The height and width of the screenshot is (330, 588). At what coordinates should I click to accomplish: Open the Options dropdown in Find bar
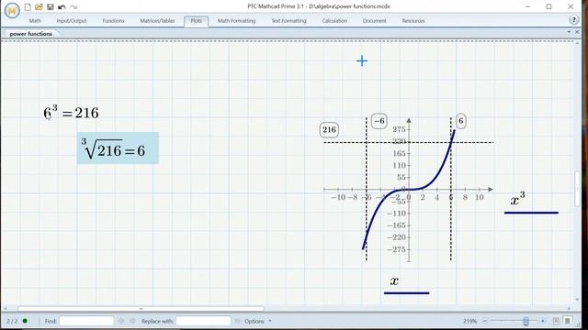pyautogui.click(x=258, y=321)
